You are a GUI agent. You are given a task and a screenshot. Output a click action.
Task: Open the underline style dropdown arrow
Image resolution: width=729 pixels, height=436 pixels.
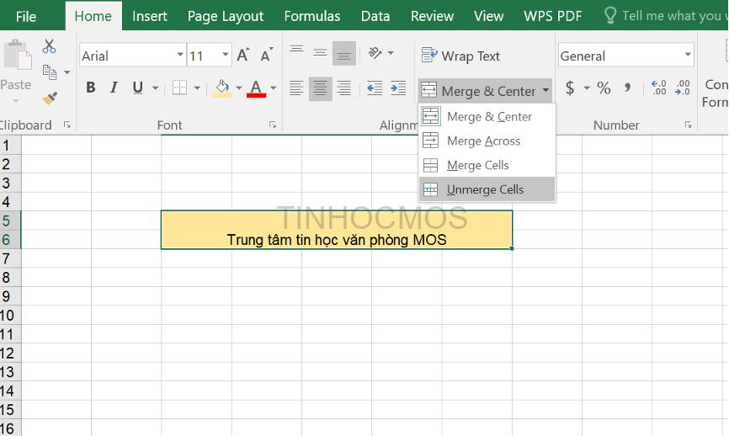[155, 88]
